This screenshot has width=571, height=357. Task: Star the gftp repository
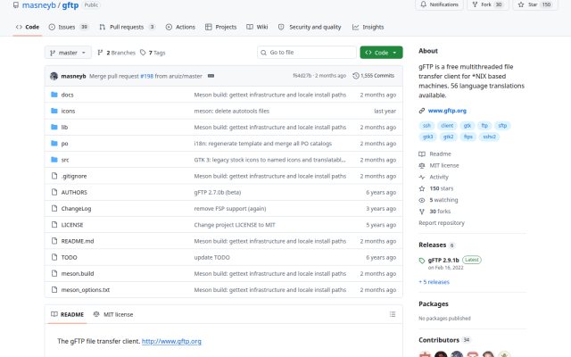(x=535, y=4)
